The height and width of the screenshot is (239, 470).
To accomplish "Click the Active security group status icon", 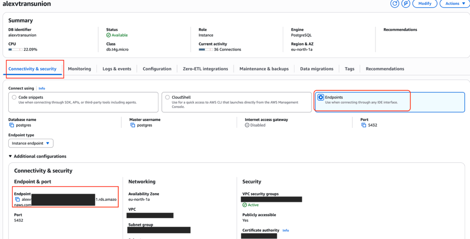I will [245, 205].
